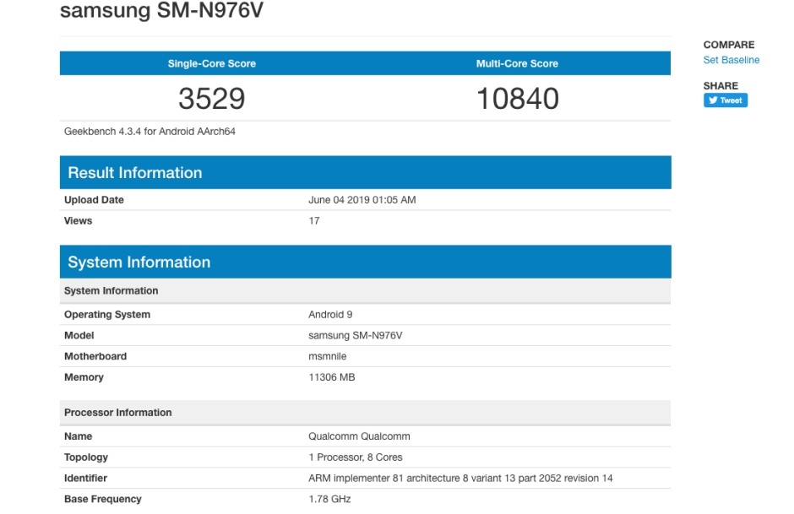794x514 pixels.
Task: Click the Set Baseline link
Action: (731, 60)
